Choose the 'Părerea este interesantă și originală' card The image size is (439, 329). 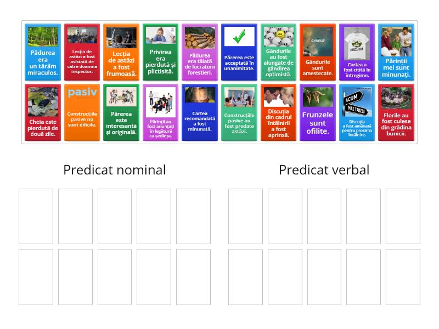click(121, 112)
